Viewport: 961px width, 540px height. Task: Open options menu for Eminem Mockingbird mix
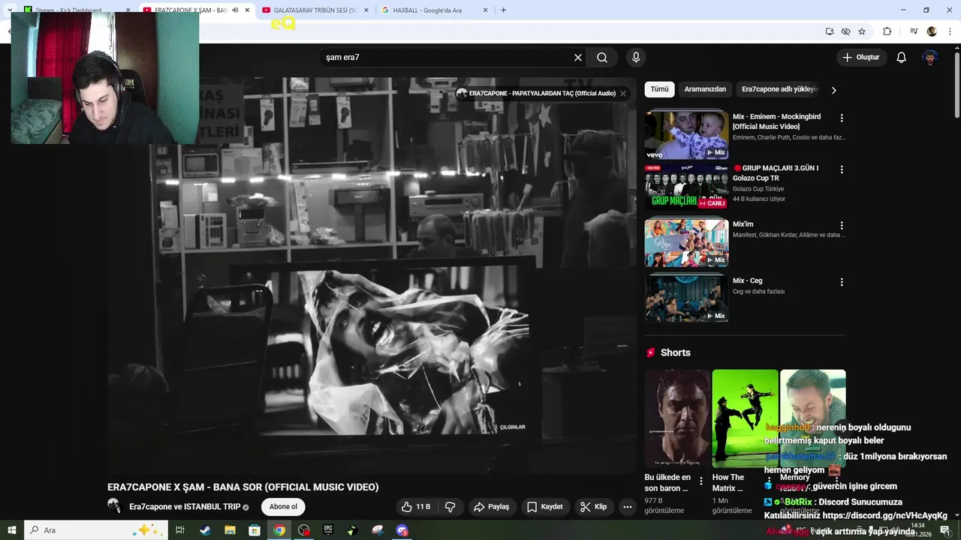pyautogui.click(x=842, y=118)
